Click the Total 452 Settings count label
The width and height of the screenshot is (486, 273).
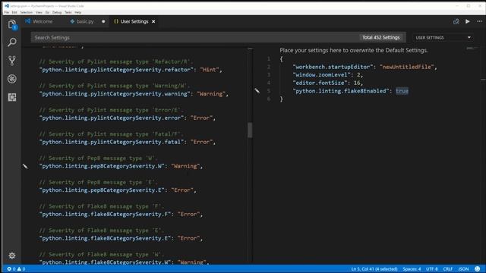click(381, 37)
